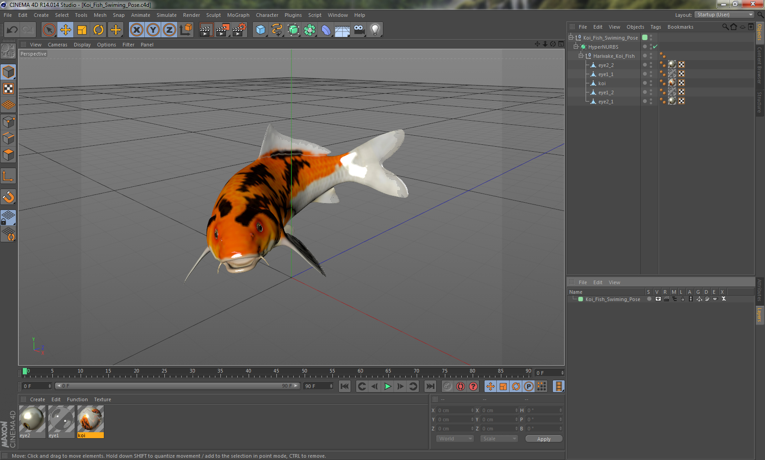Enable Edges mode in left palette

coord(9,138)
